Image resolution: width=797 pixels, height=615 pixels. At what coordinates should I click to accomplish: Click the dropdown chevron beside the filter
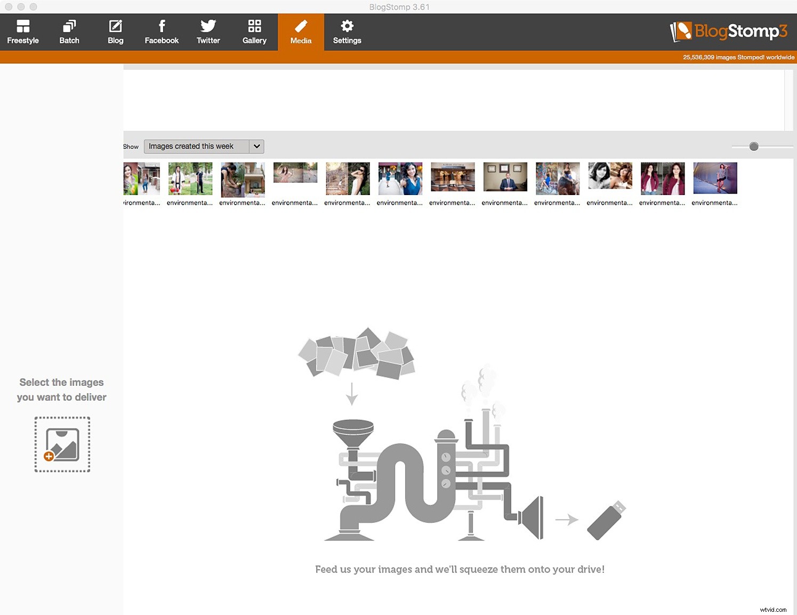click(256, 146)
